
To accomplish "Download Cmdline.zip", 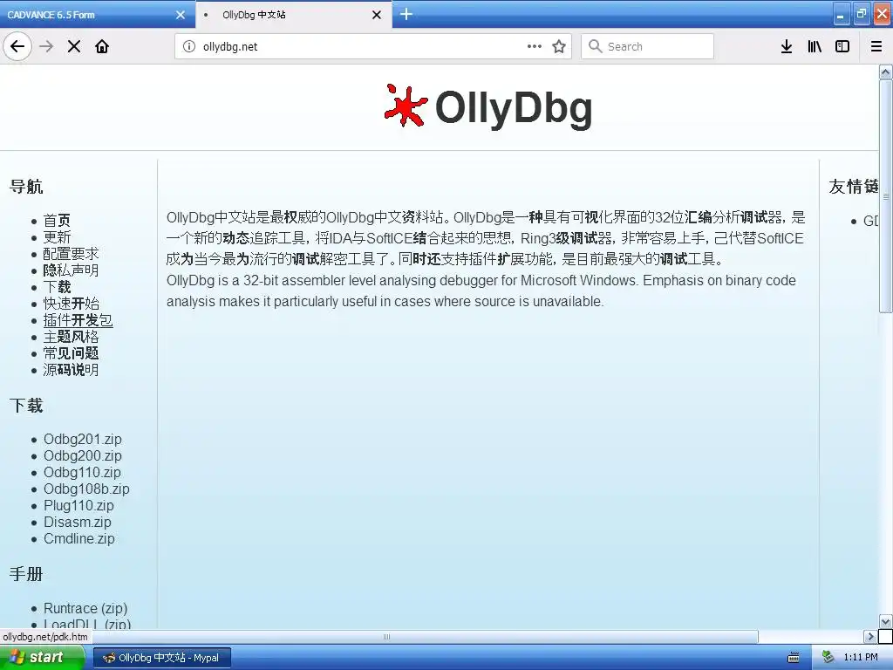I will 79,538.
